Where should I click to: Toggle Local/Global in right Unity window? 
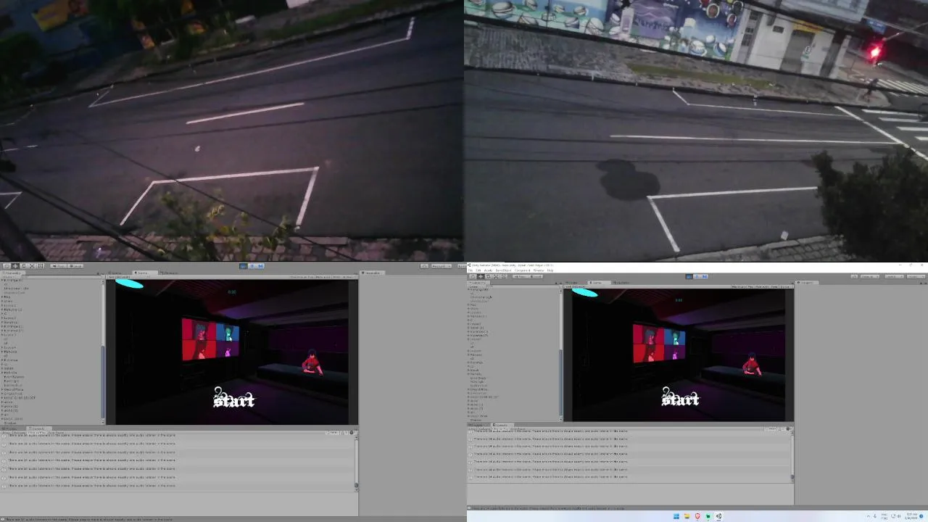[x=537, y=276]
